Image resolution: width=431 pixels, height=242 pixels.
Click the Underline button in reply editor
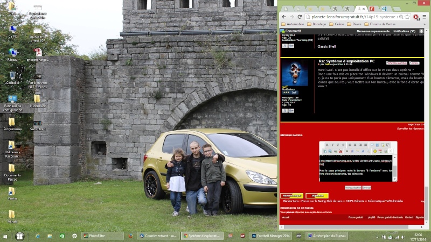coord(338,145)
